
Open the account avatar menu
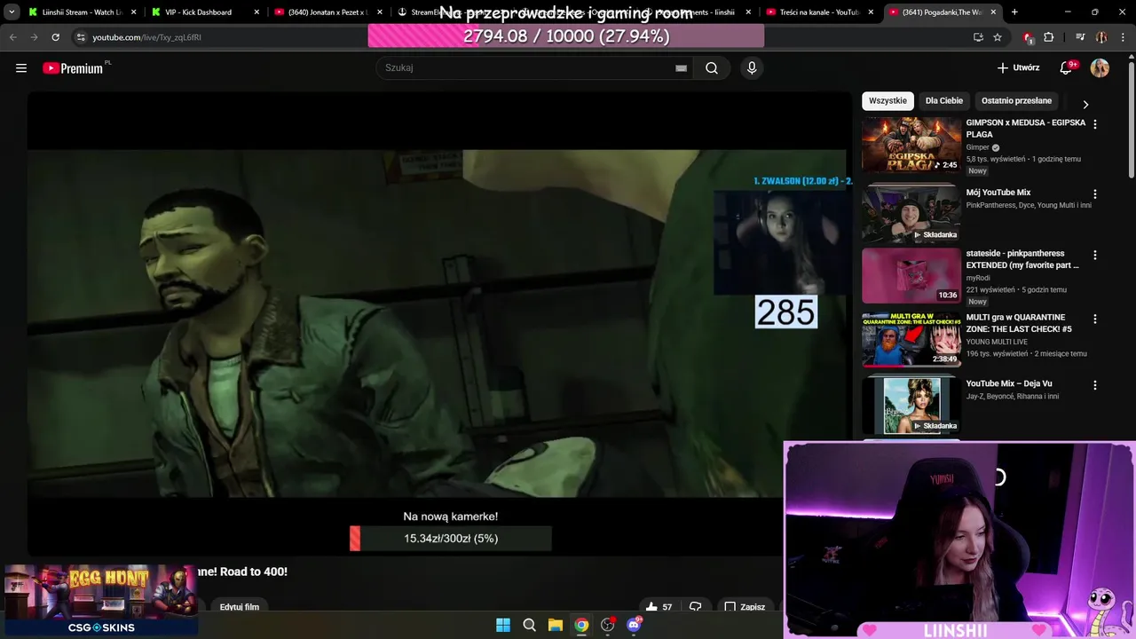1100,68
